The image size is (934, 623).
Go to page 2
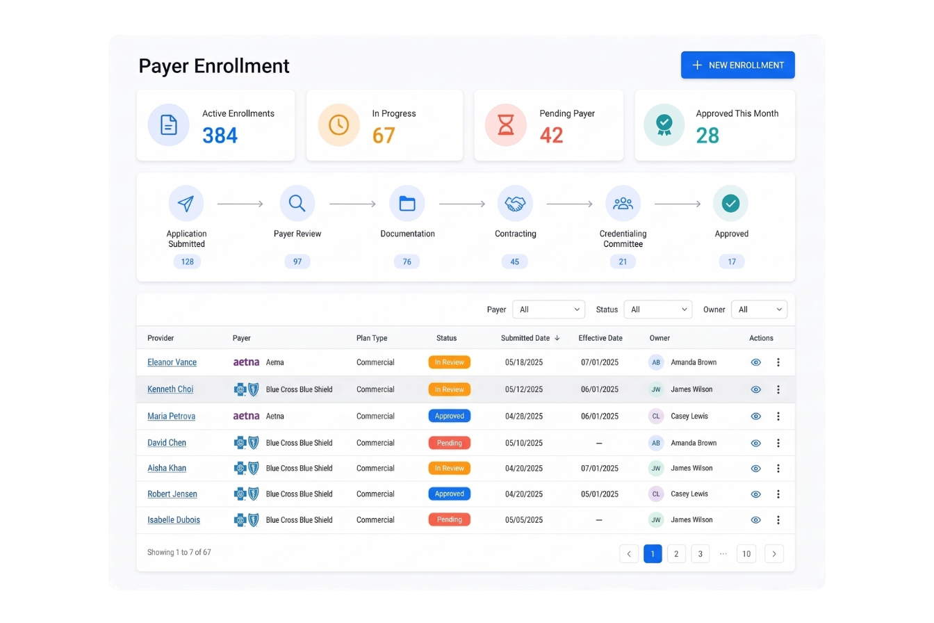[677, 554]
